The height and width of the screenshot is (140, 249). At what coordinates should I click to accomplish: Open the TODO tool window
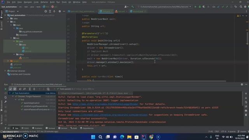pyautogui.click(x=25, y=128)
